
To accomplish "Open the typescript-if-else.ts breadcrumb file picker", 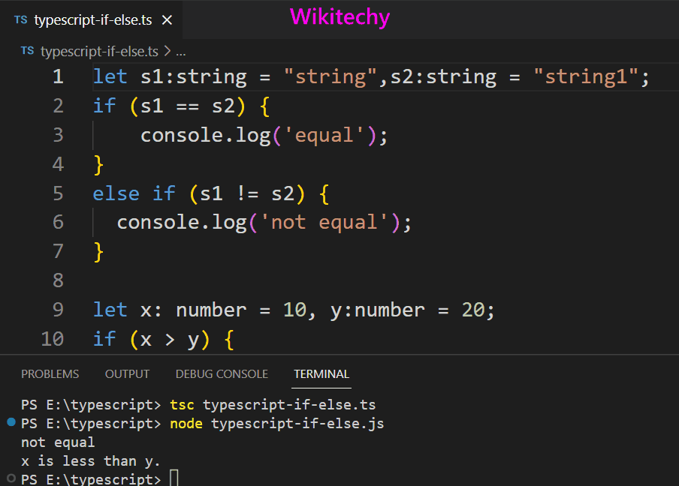I will coord(99,51).
